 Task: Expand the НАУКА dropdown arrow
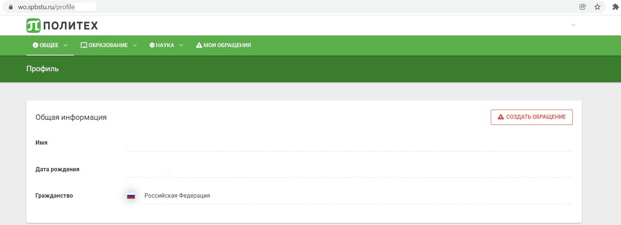pos(181,45)
